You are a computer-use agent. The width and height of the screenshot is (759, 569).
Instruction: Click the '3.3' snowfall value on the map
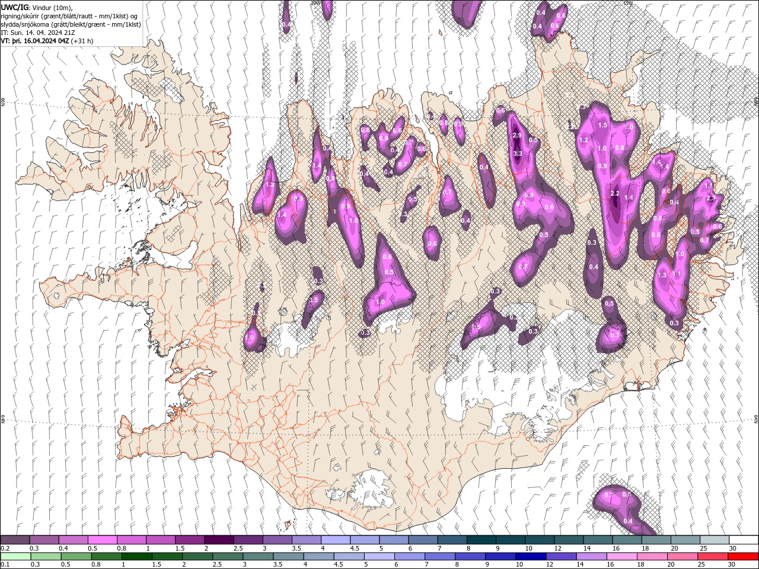pos(517,154)
